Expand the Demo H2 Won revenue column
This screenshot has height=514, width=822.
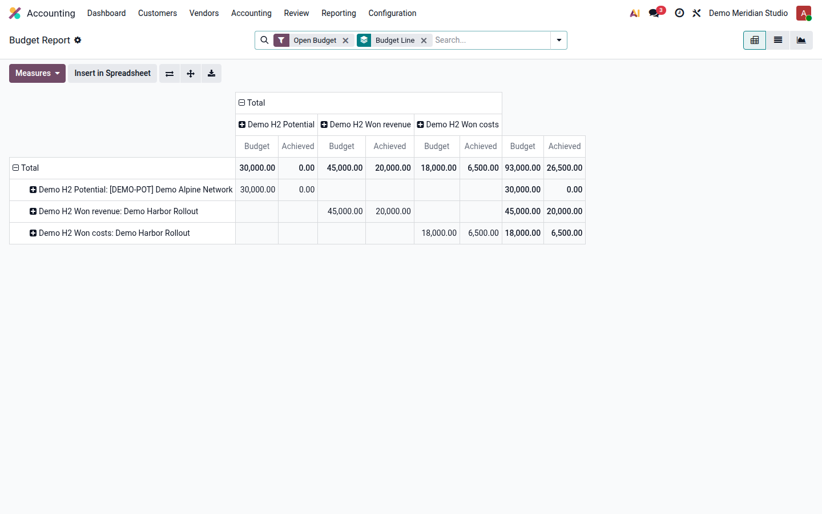366,125
